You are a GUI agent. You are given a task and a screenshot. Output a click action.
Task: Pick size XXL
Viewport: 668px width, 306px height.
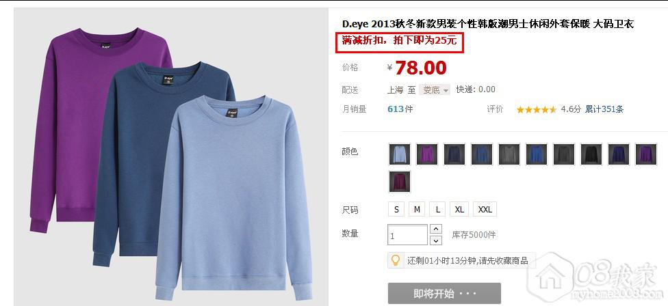click(485, 209)
